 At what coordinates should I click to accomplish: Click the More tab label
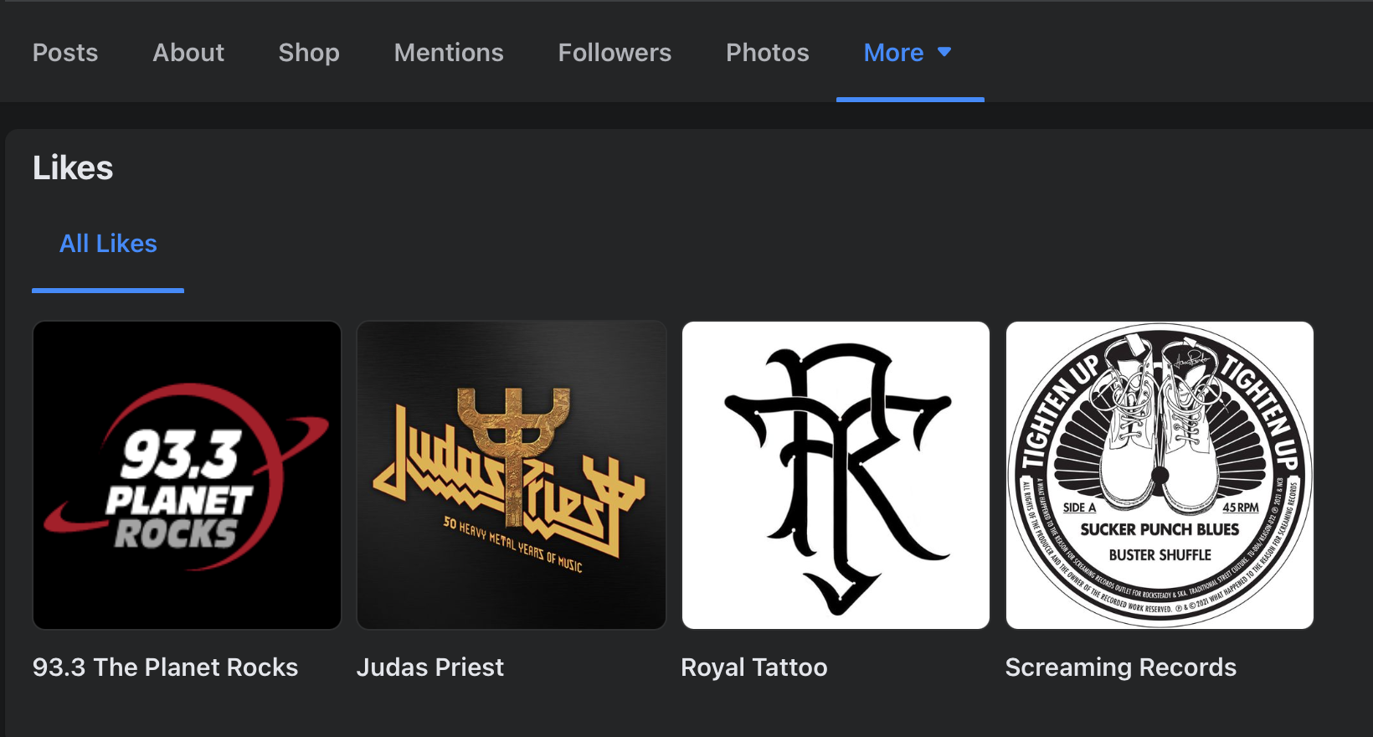click(893, 53)
